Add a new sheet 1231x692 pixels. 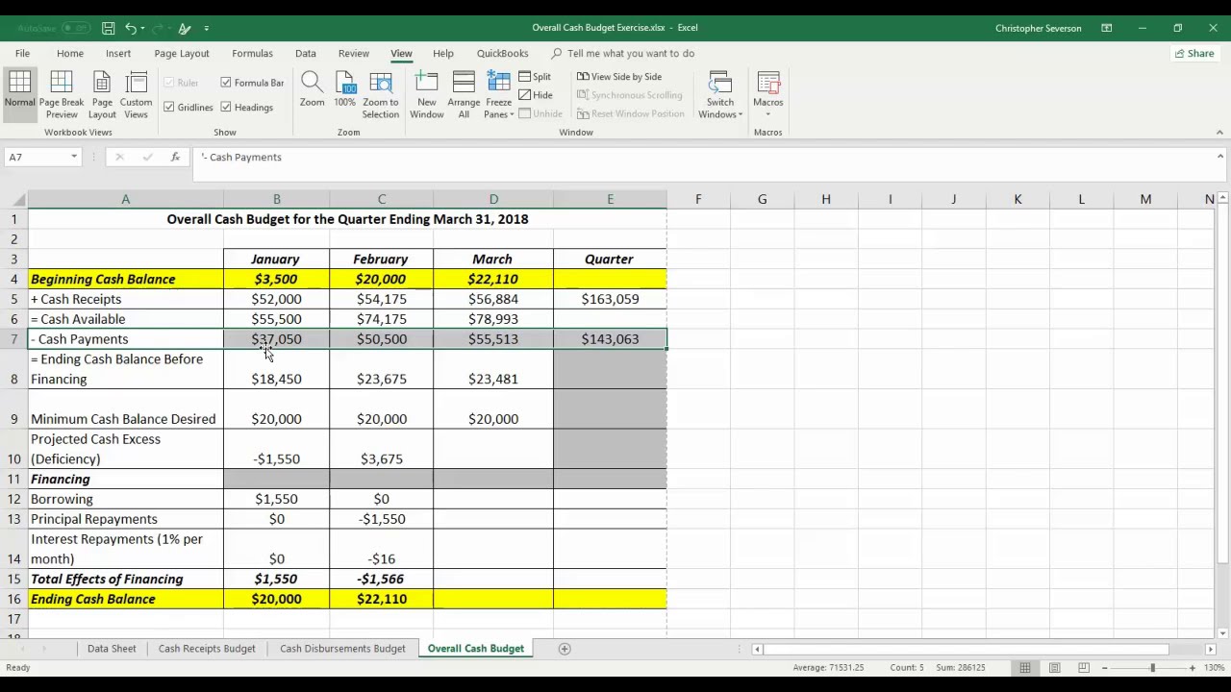click(x=565, y=649)
